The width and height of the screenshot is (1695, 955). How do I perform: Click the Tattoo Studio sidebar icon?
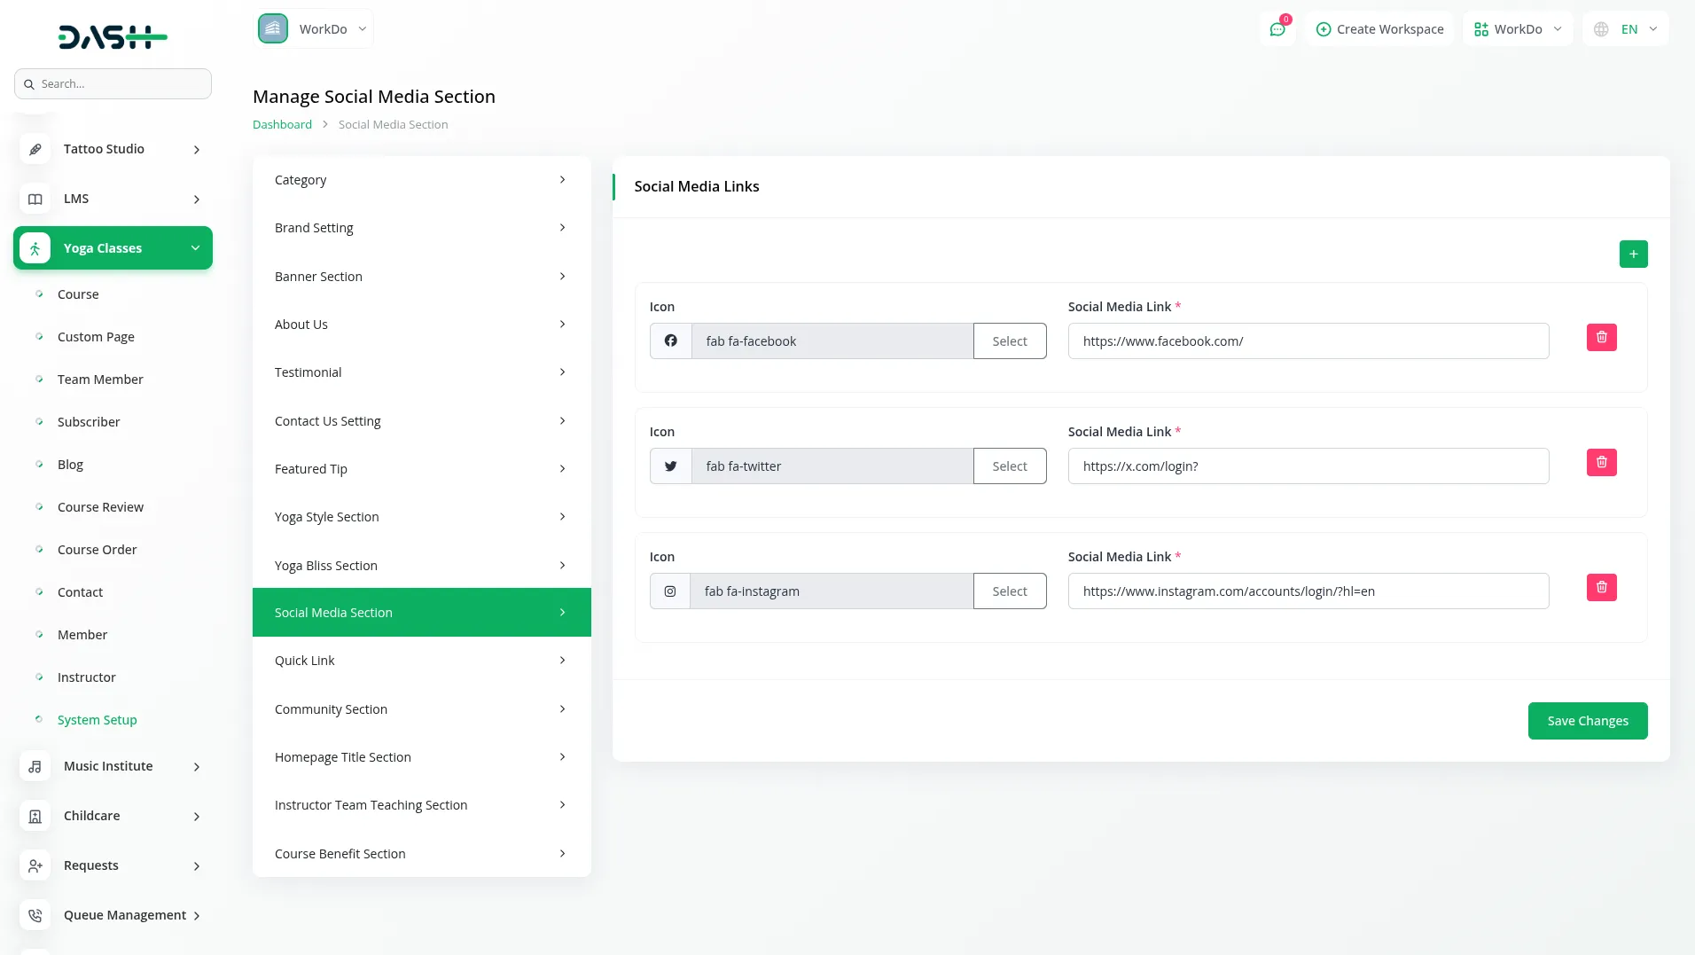(35, 149)
